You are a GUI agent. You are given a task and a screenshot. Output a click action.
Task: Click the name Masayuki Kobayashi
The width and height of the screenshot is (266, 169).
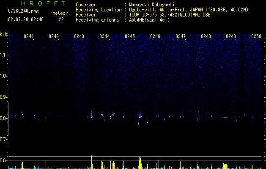point(152,5)
